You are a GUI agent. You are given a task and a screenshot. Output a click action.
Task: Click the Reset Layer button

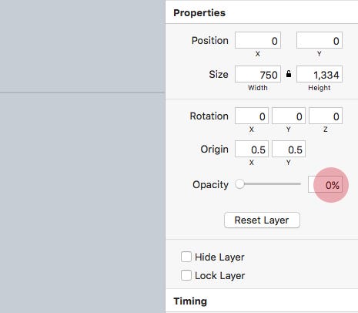[x=262, y=220]
